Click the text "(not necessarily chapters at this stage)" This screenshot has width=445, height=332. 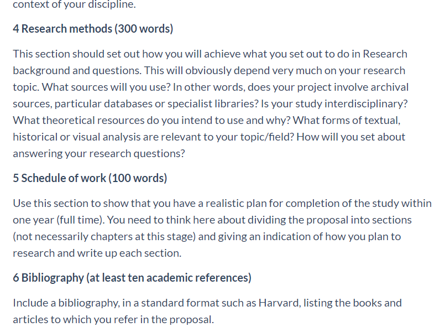point(104,237)
